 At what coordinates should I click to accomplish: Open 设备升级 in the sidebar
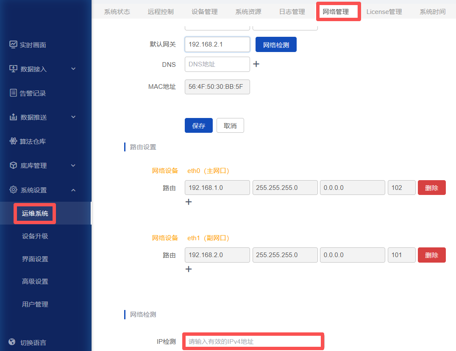(x=35, y=236)
